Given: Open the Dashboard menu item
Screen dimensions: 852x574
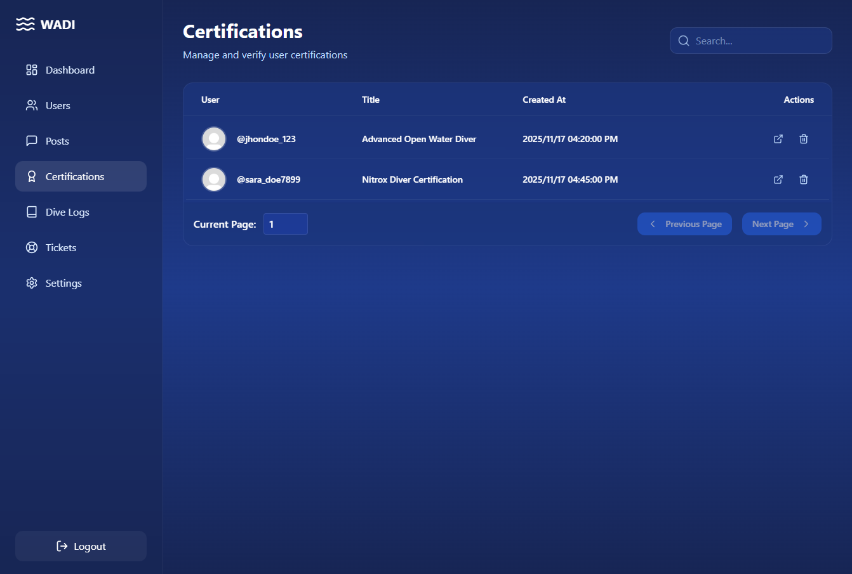Looking at the screenshot, I should tap(70, 70).
